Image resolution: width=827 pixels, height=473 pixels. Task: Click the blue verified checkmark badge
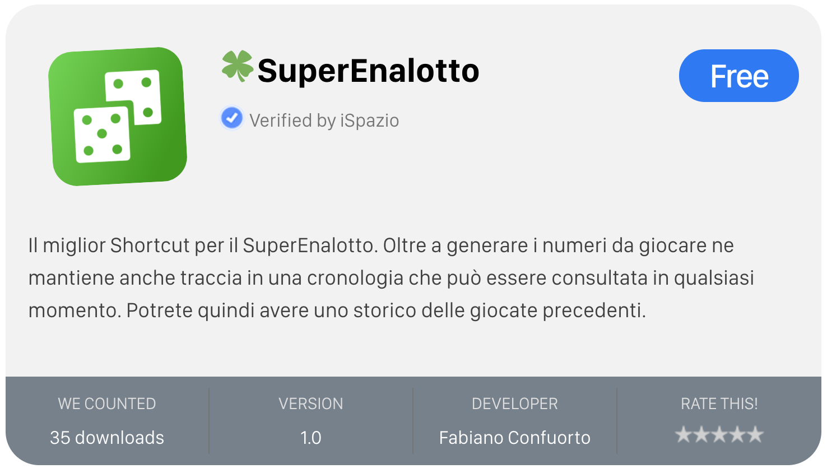pyautogui.click(x=232, y=118)
